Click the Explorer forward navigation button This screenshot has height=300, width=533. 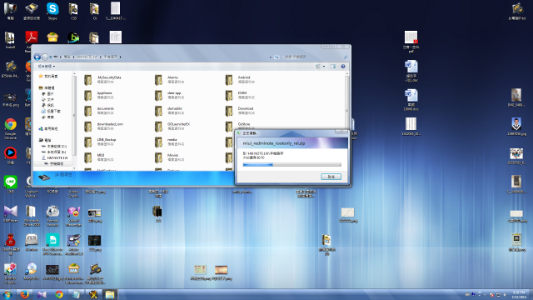point(45,57)
